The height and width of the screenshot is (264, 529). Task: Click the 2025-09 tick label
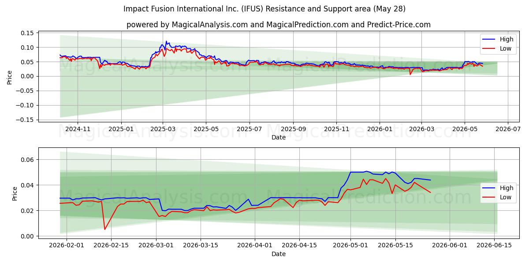coord(293,129)
